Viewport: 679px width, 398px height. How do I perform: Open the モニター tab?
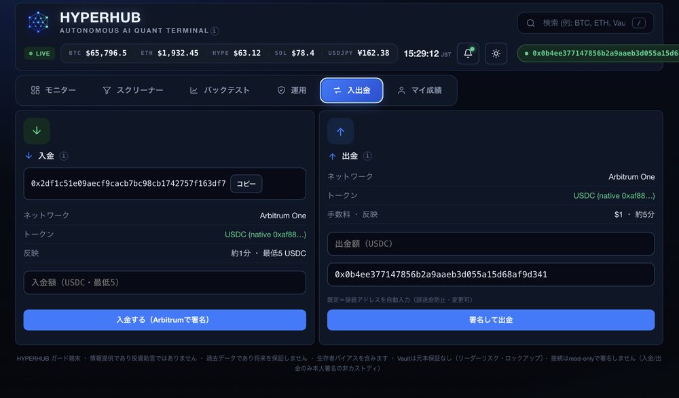click(53, 90)
